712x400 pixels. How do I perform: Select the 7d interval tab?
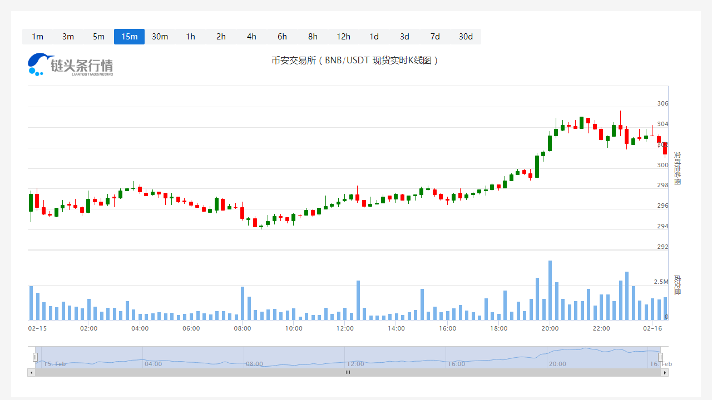(435, 37)
